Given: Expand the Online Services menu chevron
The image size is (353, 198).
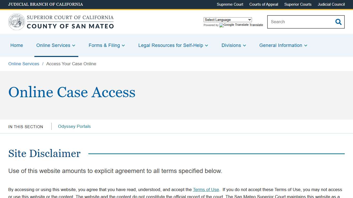Looking at the screenshot, I should point(73,45).
